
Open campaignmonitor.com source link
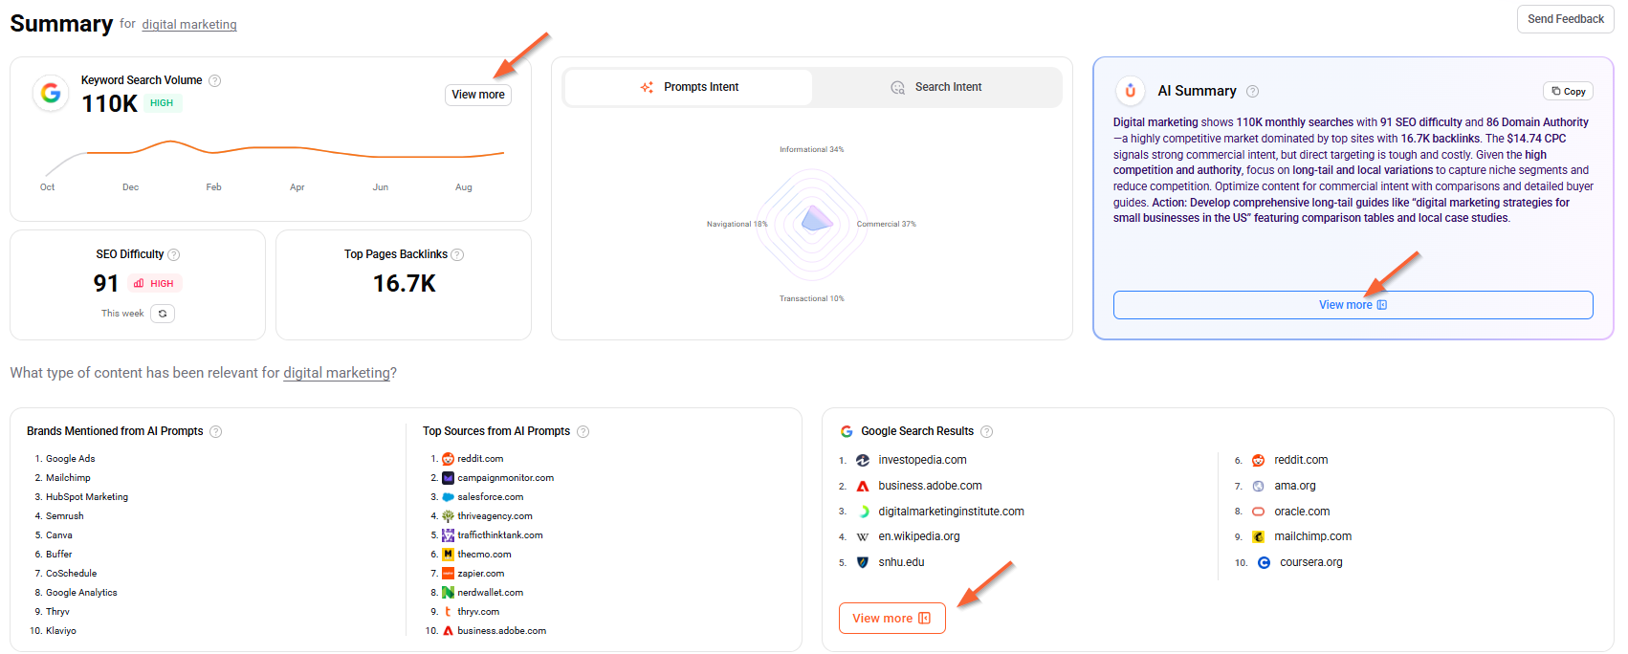point(505,478)
